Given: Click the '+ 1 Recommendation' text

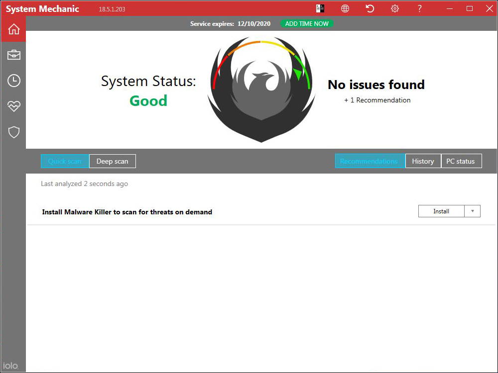Looking at the screenshot, I should point(377,100).
